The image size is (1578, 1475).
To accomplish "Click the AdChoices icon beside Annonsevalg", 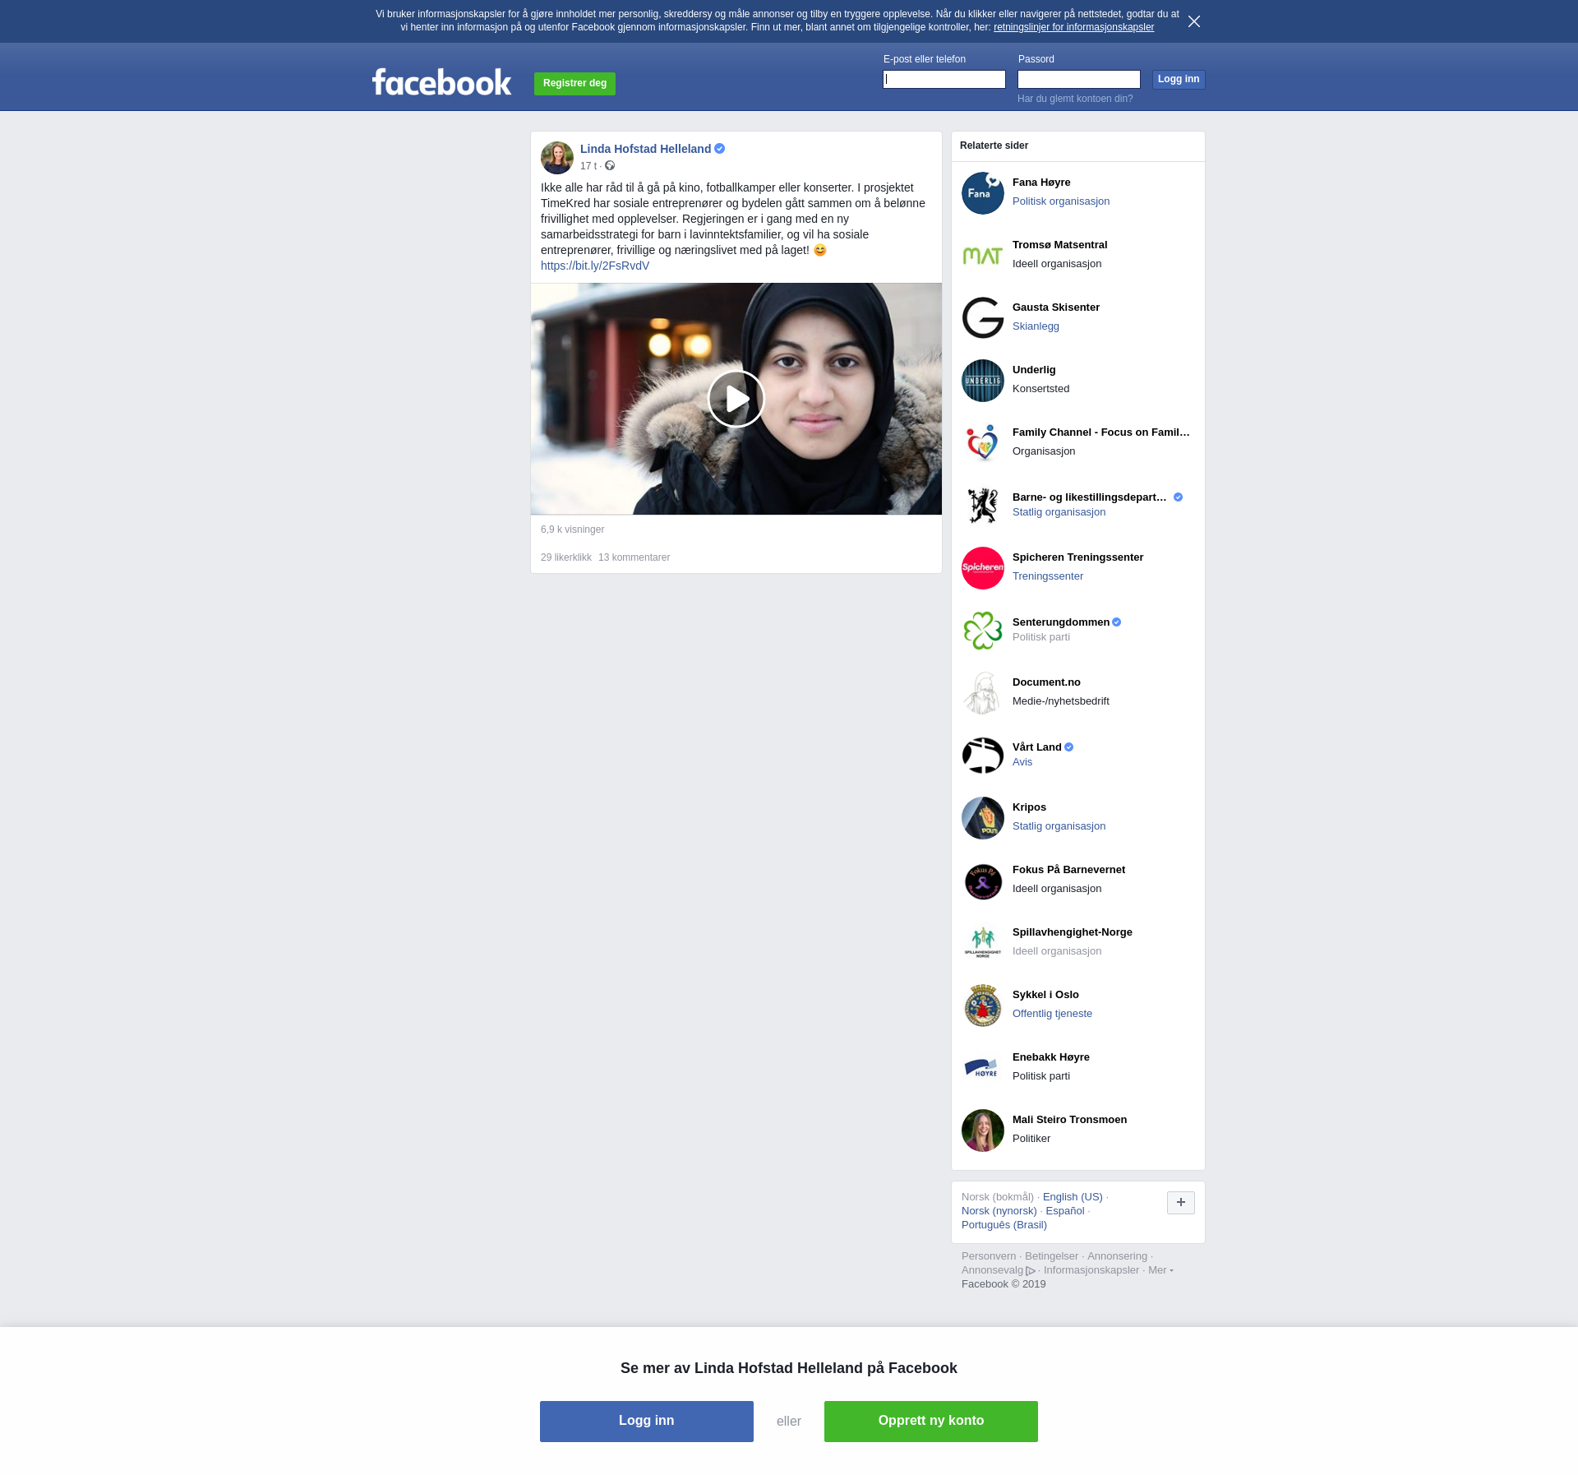I will [x=1031, y=1271].
